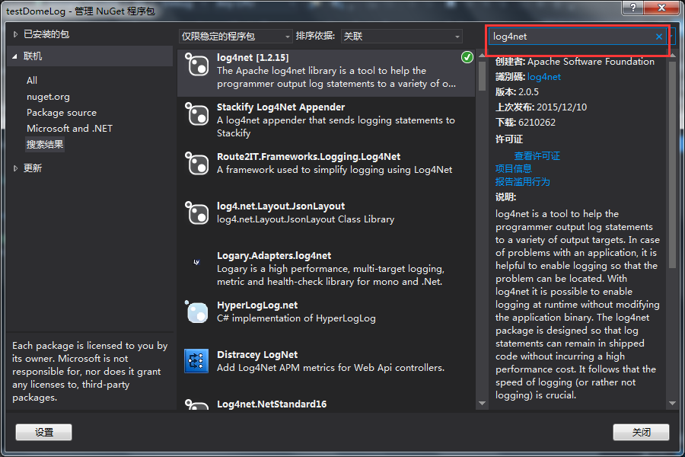
Task: Open the 项目信息 link
Action: point(513,169)
